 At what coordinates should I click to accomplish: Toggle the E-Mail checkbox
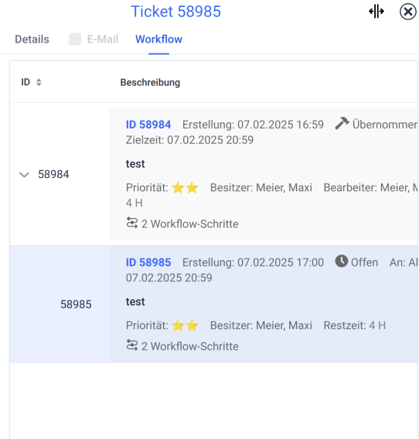[75, 39]
